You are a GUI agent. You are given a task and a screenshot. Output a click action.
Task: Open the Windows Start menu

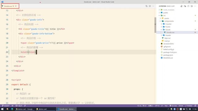(2, 109)
